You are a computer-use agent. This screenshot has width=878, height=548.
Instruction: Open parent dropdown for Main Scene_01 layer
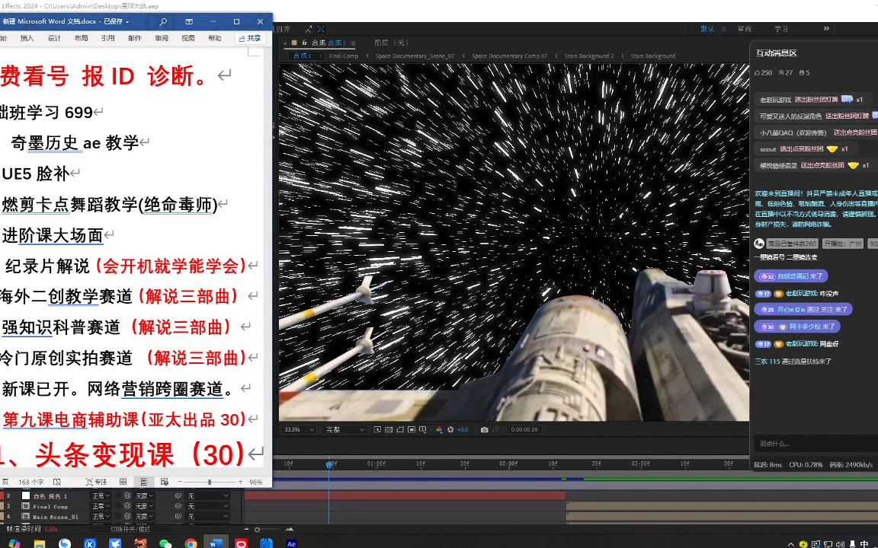click(x=208, y=516)
